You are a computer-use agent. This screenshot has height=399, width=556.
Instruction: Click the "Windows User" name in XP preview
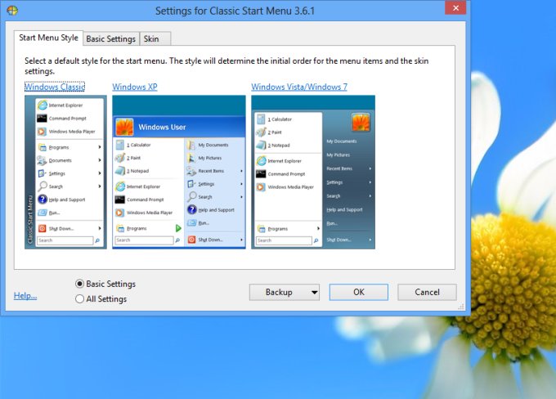pyautogui.click(x=162, y=127)
